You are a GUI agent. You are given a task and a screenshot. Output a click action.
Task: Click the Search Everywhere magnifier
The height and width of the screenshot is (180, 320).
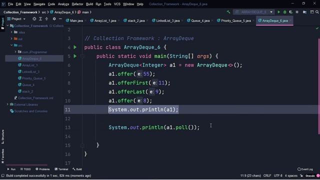[x=317, y=12]
